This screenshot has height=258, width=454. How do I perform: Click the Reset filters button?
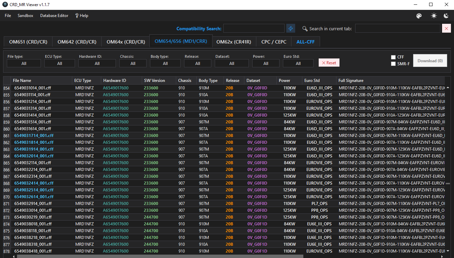(x=329, y=63)
